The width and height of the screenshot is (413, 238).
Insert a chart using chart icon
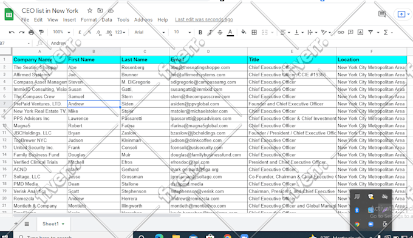pos(360,32)
